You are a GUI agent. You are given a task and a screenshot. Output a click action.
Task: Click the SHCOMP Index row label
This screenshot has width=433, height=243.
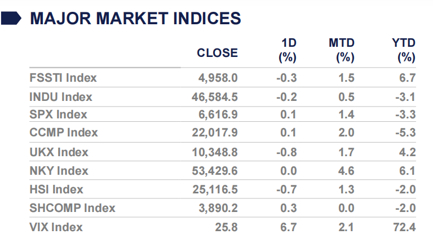(72, 208)
